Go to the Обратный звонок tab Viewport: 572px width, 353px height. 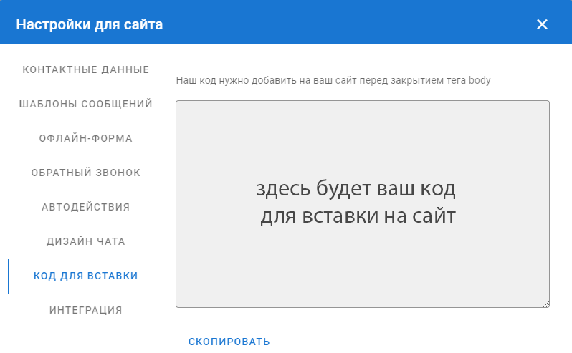(86, 173)
